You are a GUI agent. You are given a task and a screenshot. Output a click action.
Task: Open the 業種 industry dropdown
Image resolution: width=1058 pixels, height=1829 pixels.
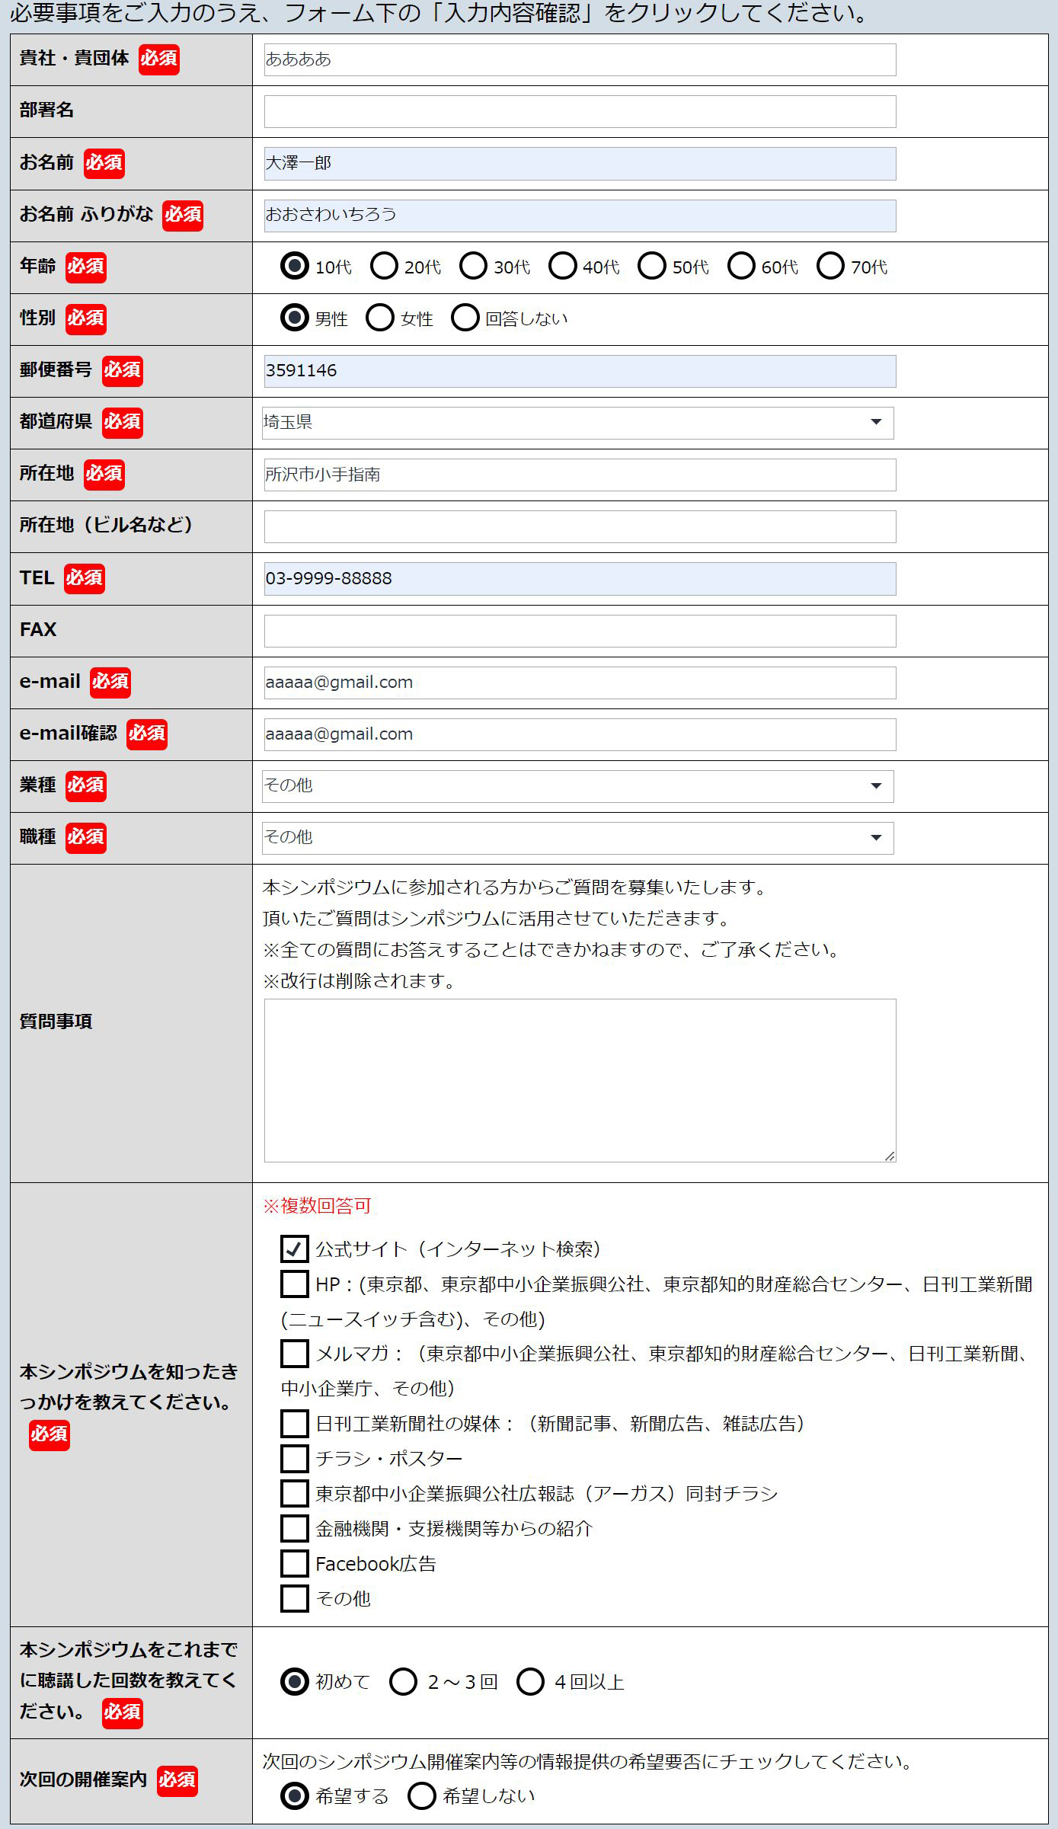point(578,786)
